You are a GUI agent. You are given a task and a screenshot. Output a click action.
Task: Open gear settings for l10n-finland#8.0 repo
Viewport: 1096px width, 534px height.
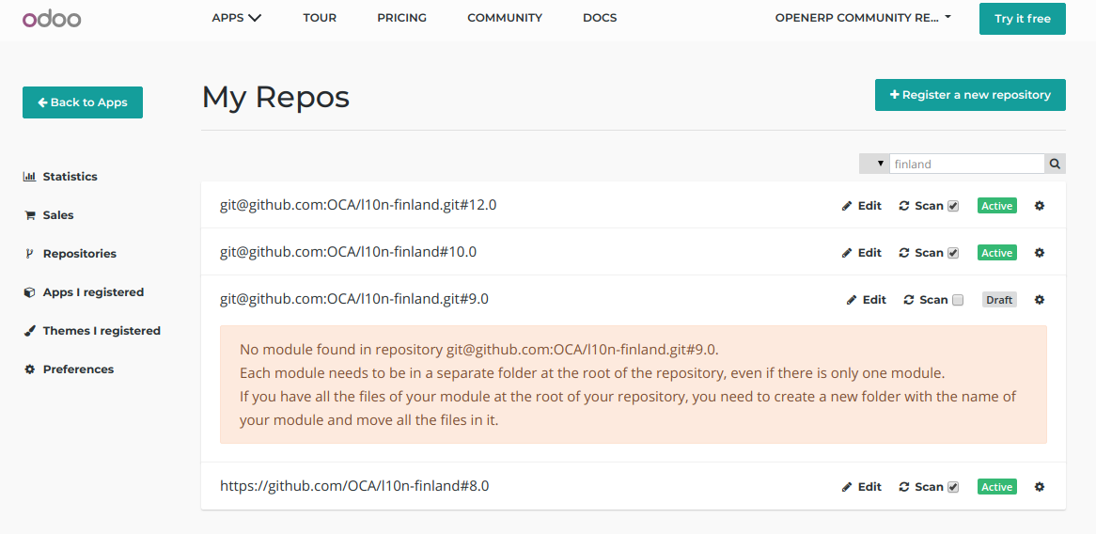[1039, 487]
